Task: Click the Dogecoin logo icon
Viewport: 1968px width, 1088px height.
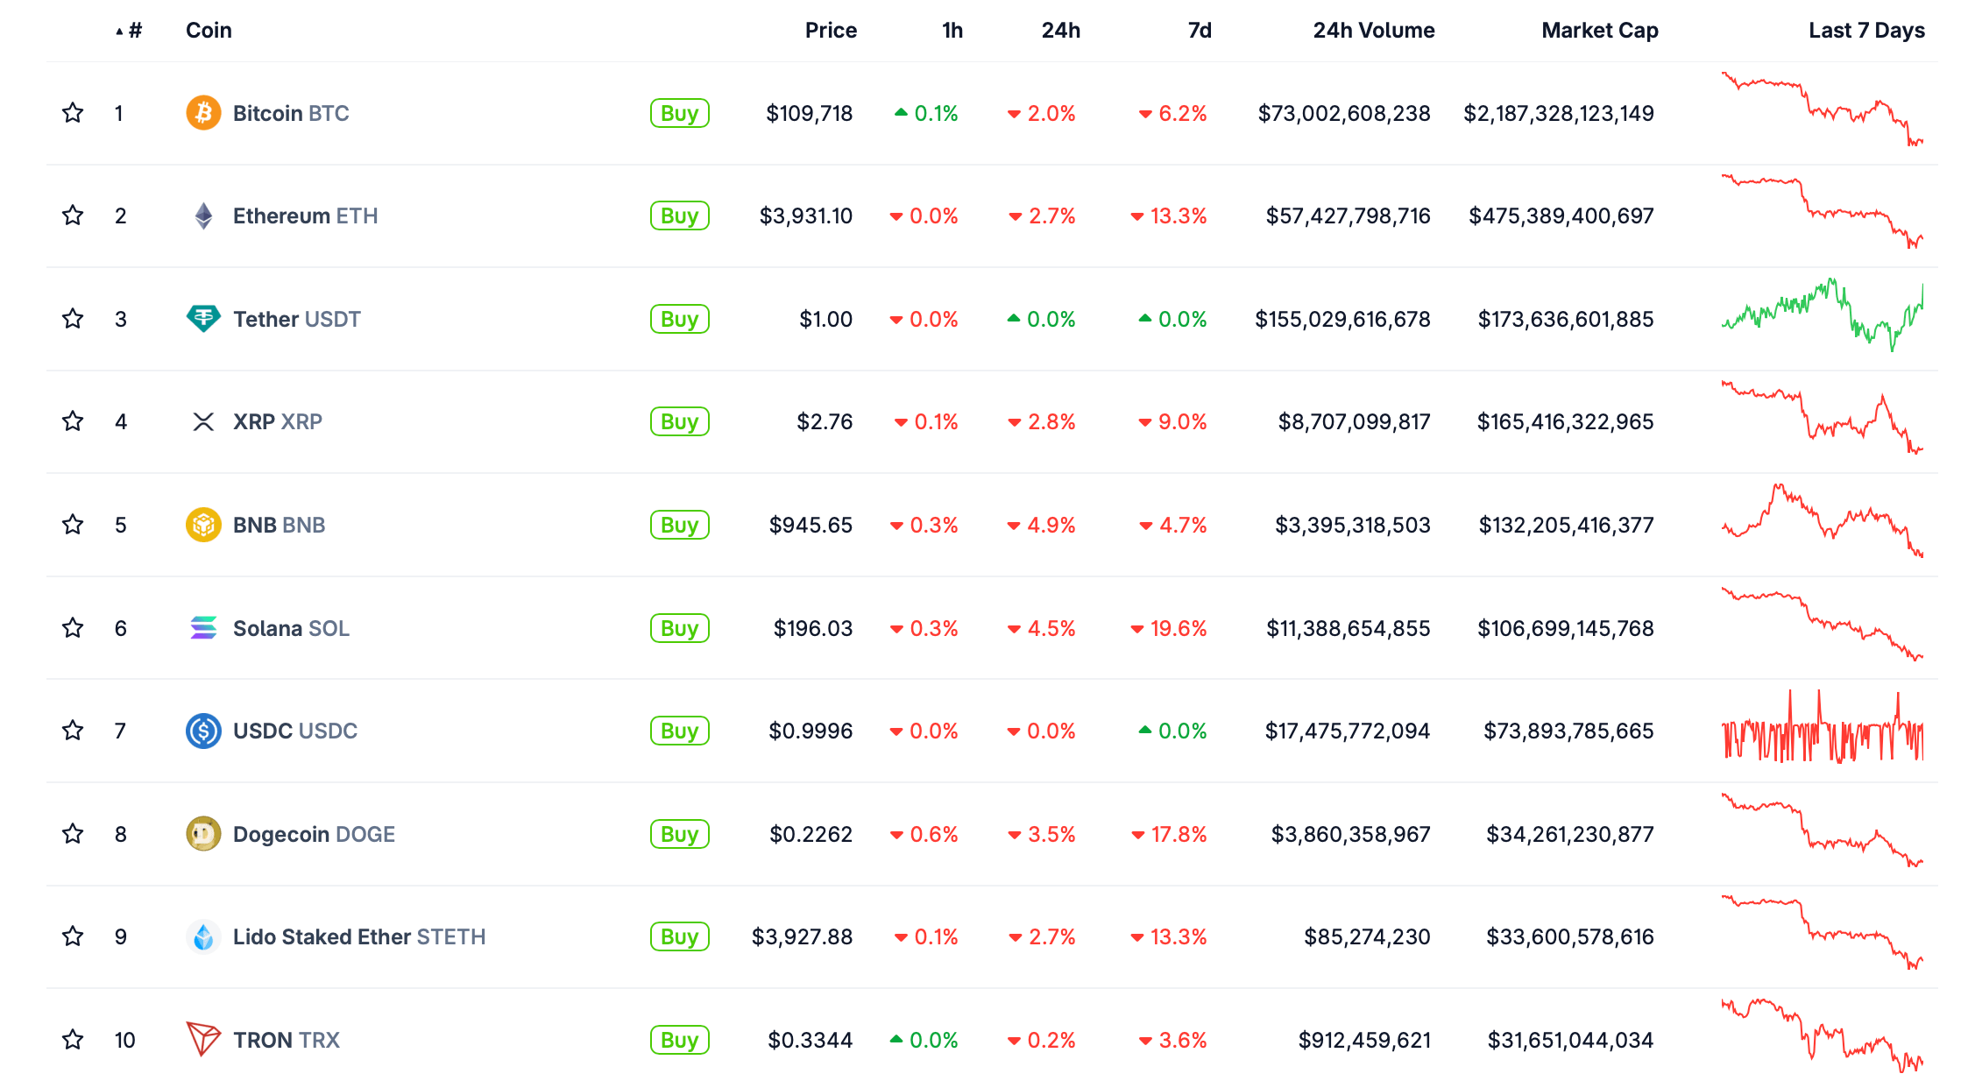Action: (x=203, y=834)
